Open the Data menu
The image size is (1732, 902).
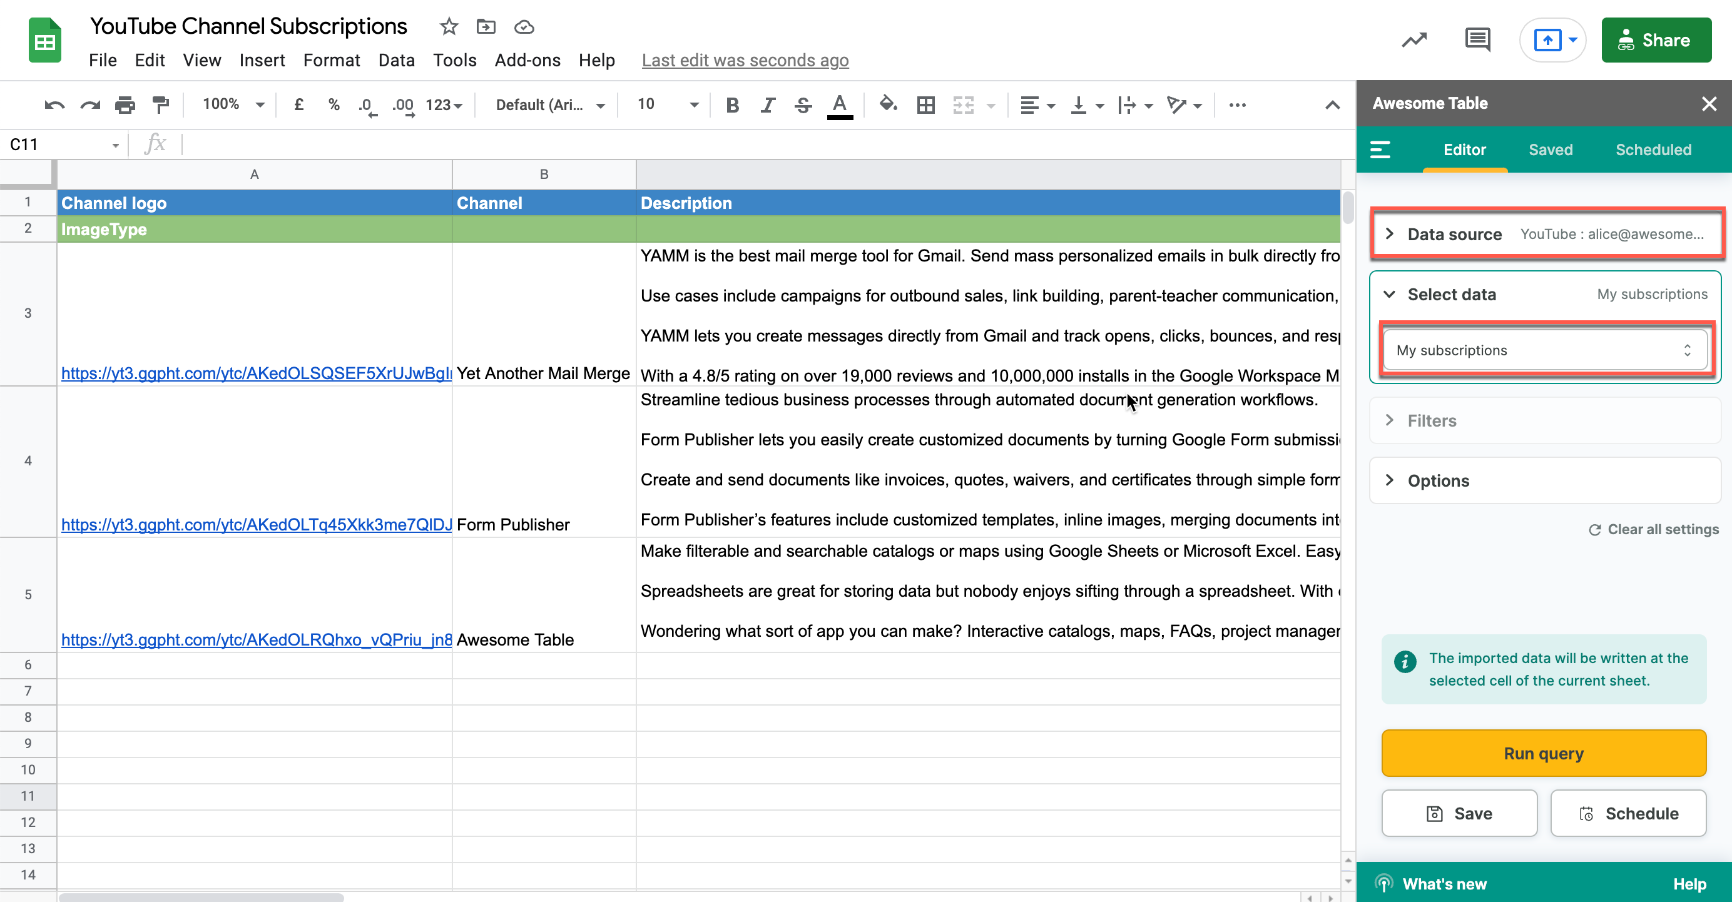pyautogui.click(x=397, y=61)
